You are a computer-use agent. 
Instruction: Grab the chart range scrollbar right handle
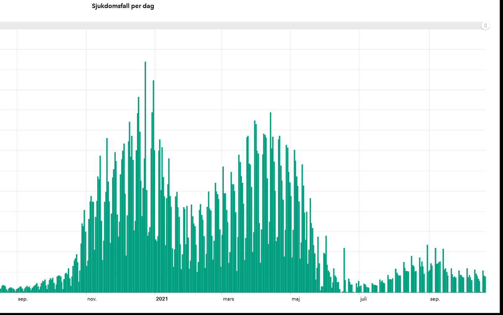pos(485,26)
